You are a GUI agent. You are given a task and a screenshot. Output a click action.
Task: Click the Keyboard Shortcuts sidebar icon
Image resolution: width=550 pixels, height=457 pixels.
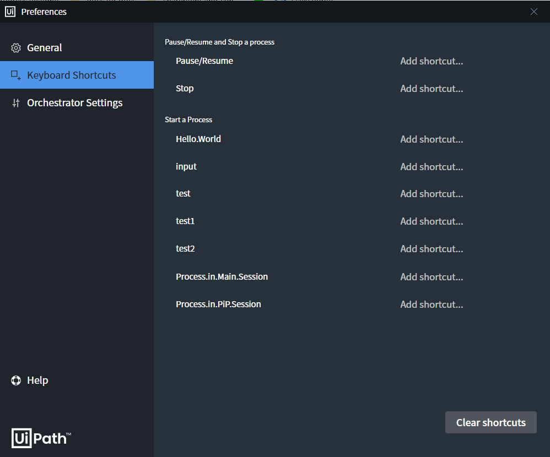(x=16, y=75)
